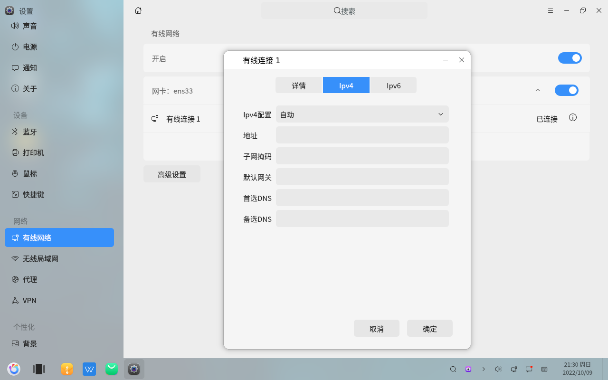The image size is (608, 380).
Task: Minimize the 有线连接 1 dialog
Action: (x=446, y=60)
